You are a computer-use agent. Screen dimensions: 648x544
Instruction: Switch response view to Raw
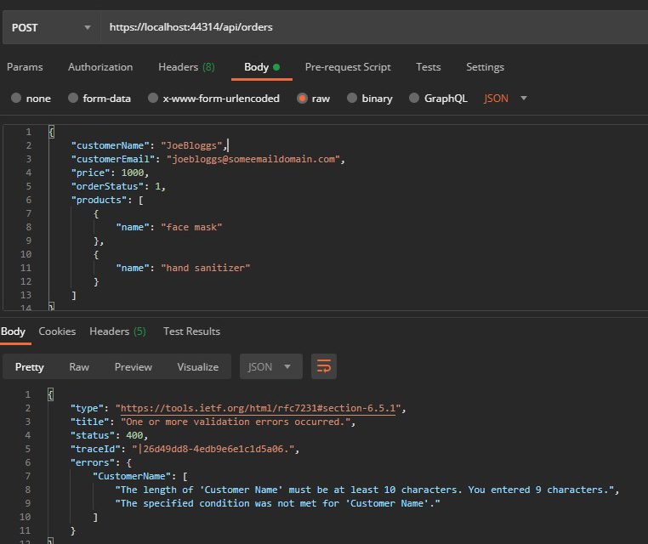(79, 366)
